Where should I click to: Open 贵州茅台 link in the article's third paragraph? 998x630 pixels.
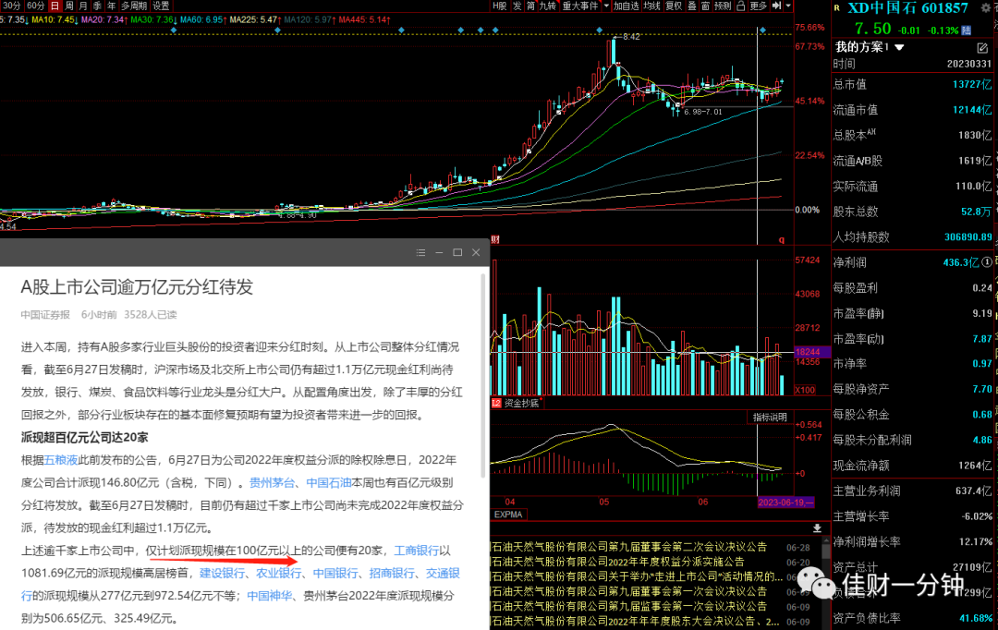(x=272, y=482)
